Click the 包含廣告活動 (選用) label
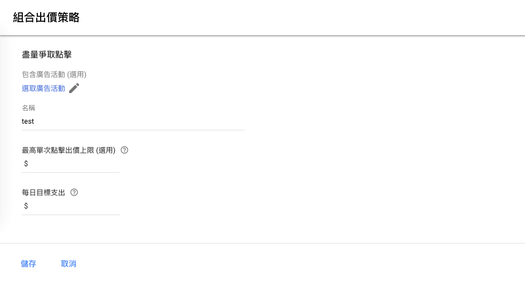The image size is (525, 282). click(x=54, y=74)
